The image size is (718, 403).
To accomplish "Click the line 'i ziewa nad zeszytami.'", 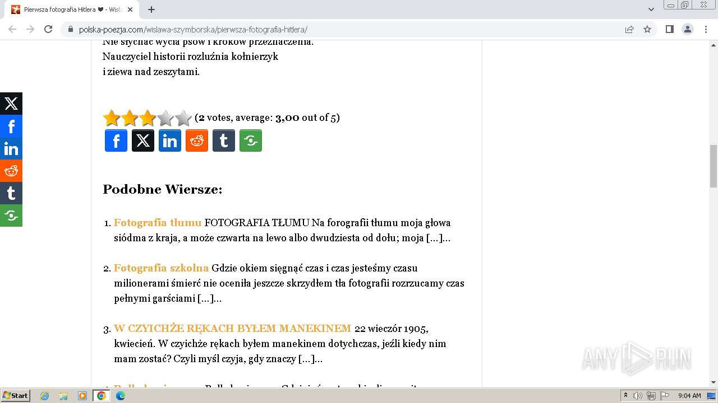I will [151, 72].
